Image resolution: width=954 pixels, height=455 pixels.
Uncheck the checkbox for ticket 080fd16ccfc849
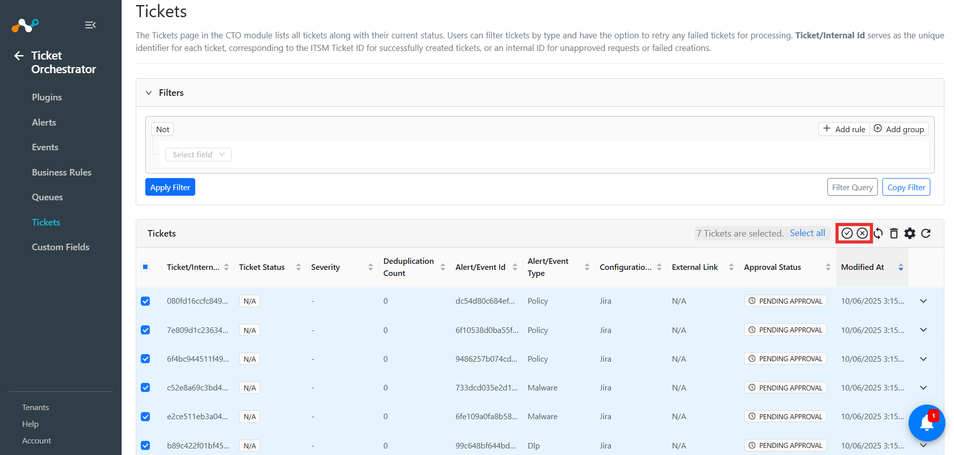tap(145, 301)
